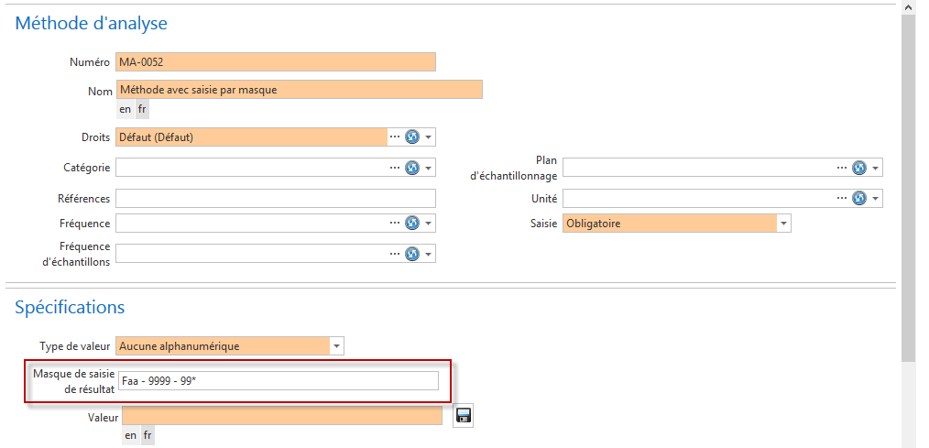The image size is (929, 448).
Task: Click globe icon in Plan d'échantillonnage field
Action: tap(859, 168)
